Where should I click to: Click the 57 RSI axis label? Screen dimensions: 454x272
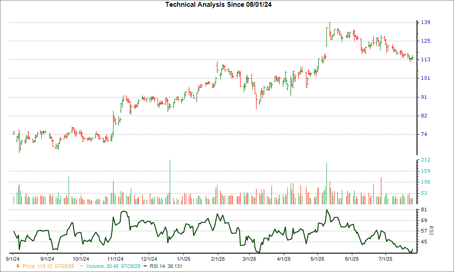[x=424, y=231]
